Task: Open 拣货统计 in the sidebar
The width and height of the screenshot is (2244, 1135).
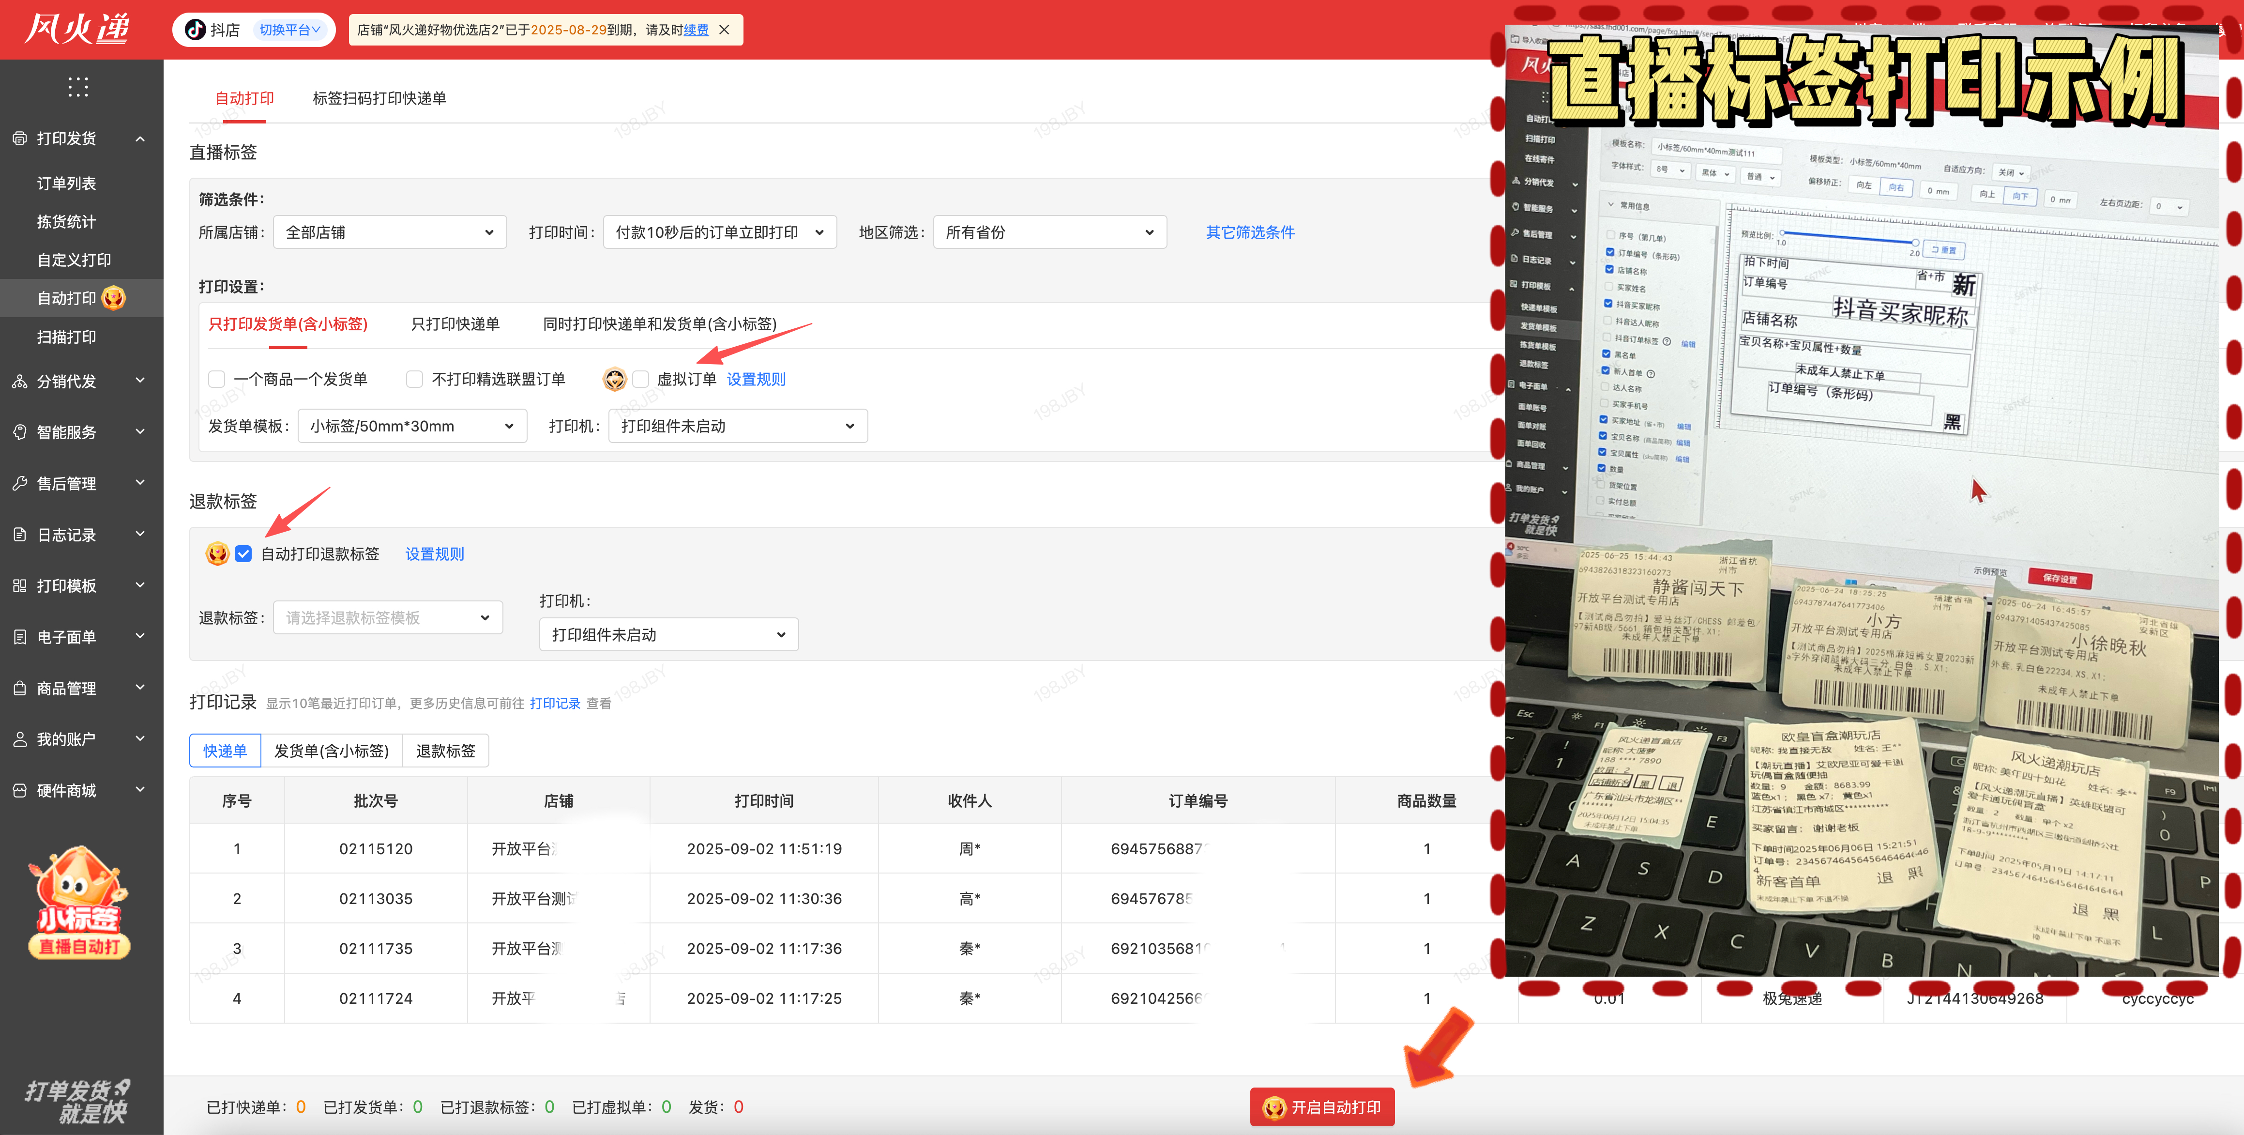Action: pyautogui.click(x=66, y=221)
